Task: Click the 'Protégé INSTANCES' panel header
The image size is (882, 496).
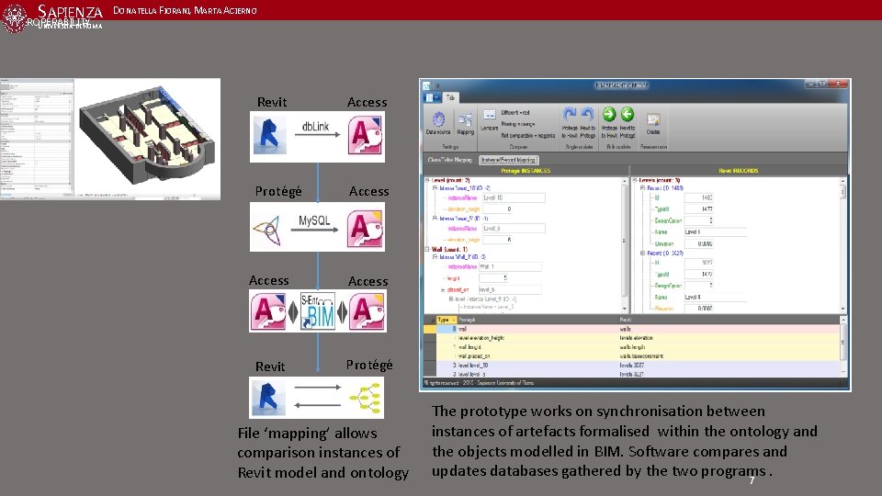Action: (x=526, y=171)
